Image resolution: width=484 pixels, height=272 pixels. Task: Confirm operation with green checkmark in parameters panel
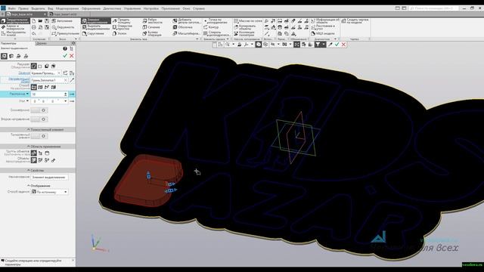pyautogui.click(x=65, y=56)
